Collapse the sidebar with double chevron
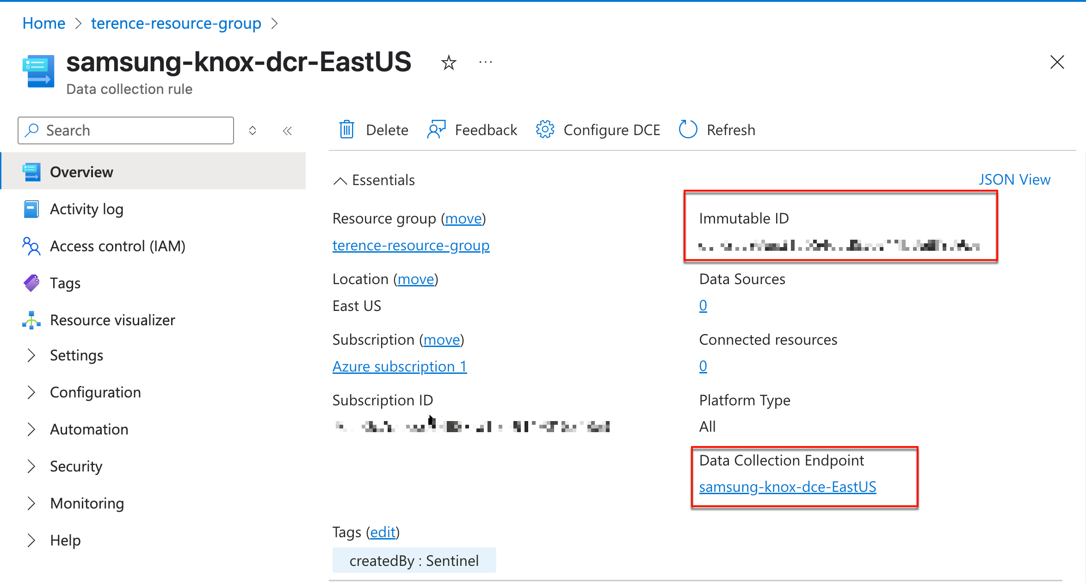 (287, 131)
